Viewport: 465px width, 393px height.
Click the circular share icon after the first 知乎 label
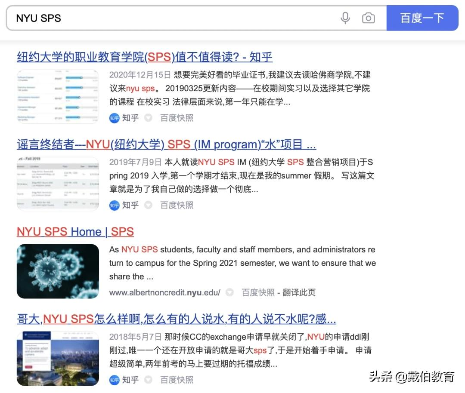point(148,117)
